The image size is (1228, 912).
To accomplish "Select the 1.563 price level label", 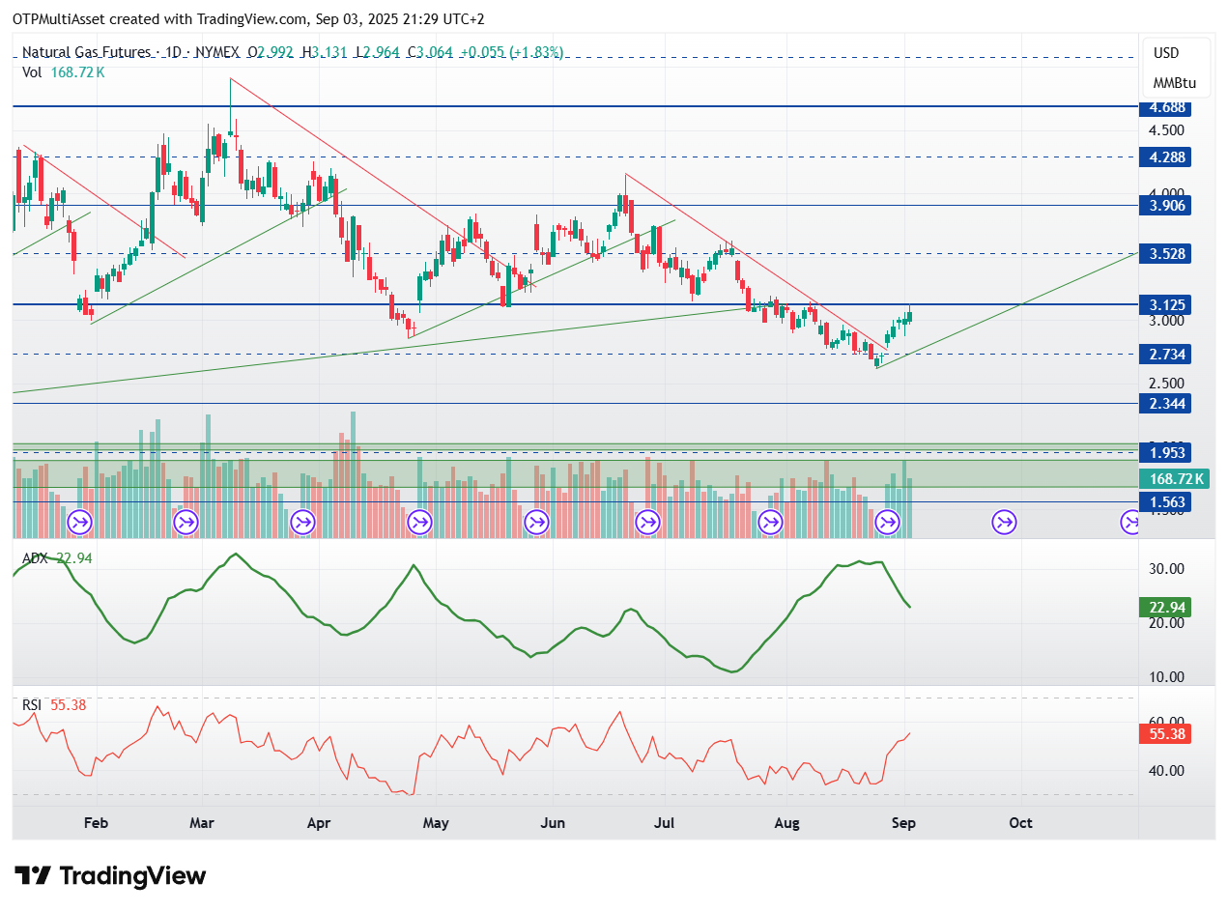I will [1164, 502].
